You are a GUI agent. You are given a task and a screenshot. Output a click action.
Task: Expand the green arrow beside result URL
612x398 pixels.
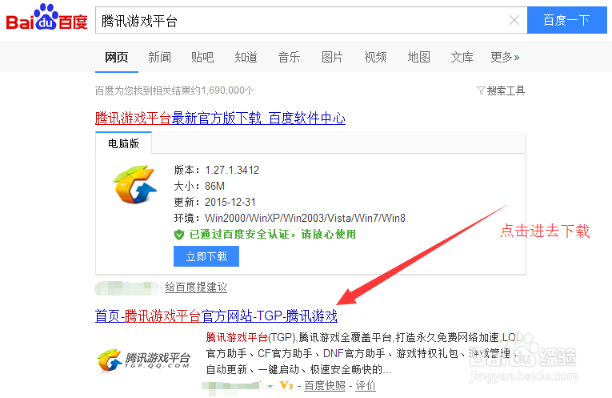270,386
